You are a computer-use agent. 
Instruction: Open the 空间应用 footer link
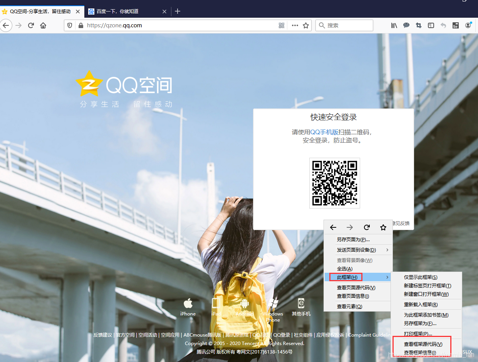click(170, 335)
